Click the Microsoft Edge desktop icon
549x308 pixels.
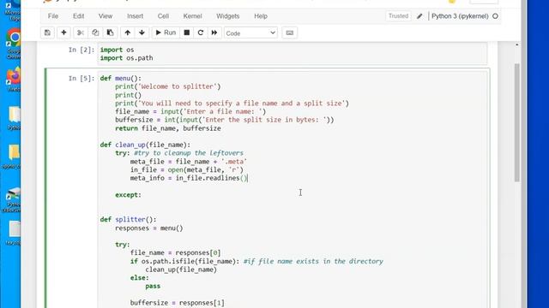14,10
